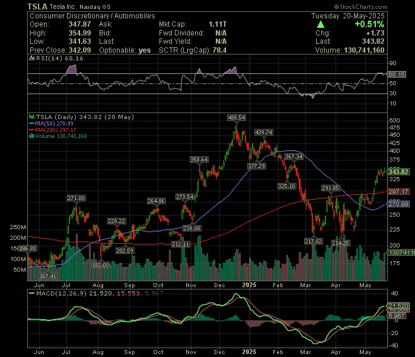This screenshot has height=357, width=415.
Task: Click the 325.10 price annotation
Action: pos(286,186)
